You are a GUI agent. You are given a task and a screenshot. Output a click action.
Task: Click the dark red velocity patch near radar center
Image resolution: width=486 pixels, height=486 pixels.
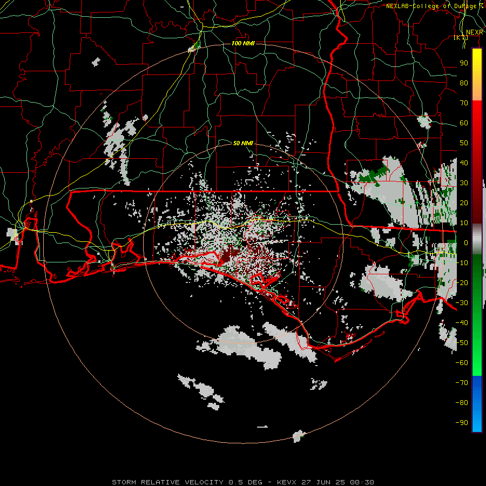pos(229,254)
